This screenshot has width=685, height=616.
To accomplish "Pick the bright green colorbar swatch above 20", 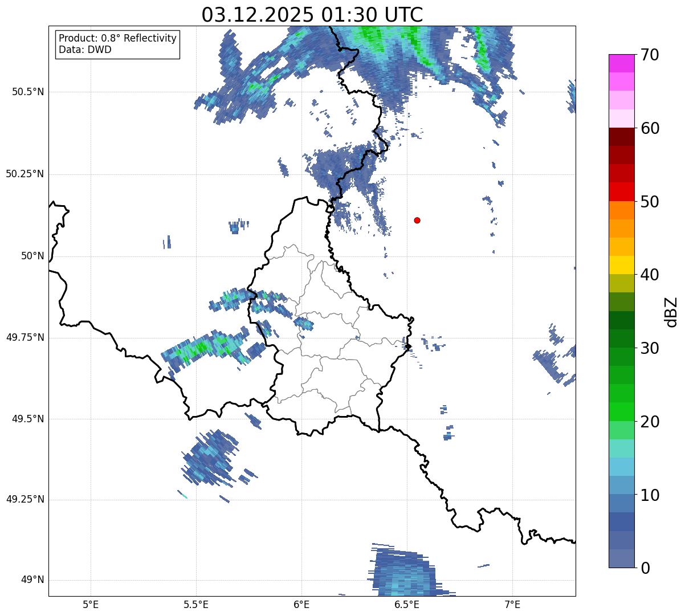I will pos(621,412).
